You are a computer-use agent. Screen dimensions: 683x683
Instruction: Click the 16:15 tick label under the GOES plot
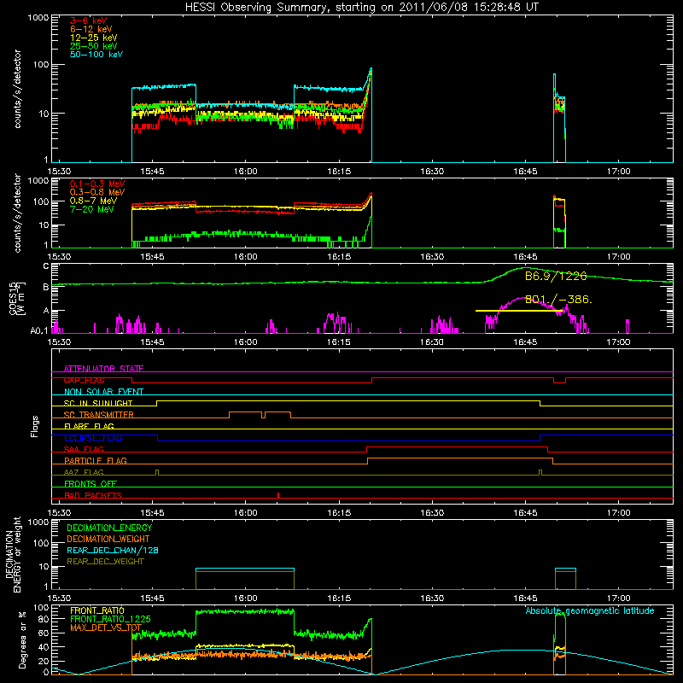339,342
